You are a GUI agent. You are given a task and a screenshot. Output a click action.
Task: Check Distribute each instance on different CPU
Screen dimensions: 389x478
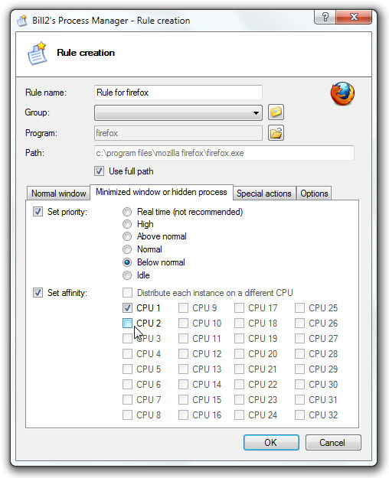tap(127, 293)
